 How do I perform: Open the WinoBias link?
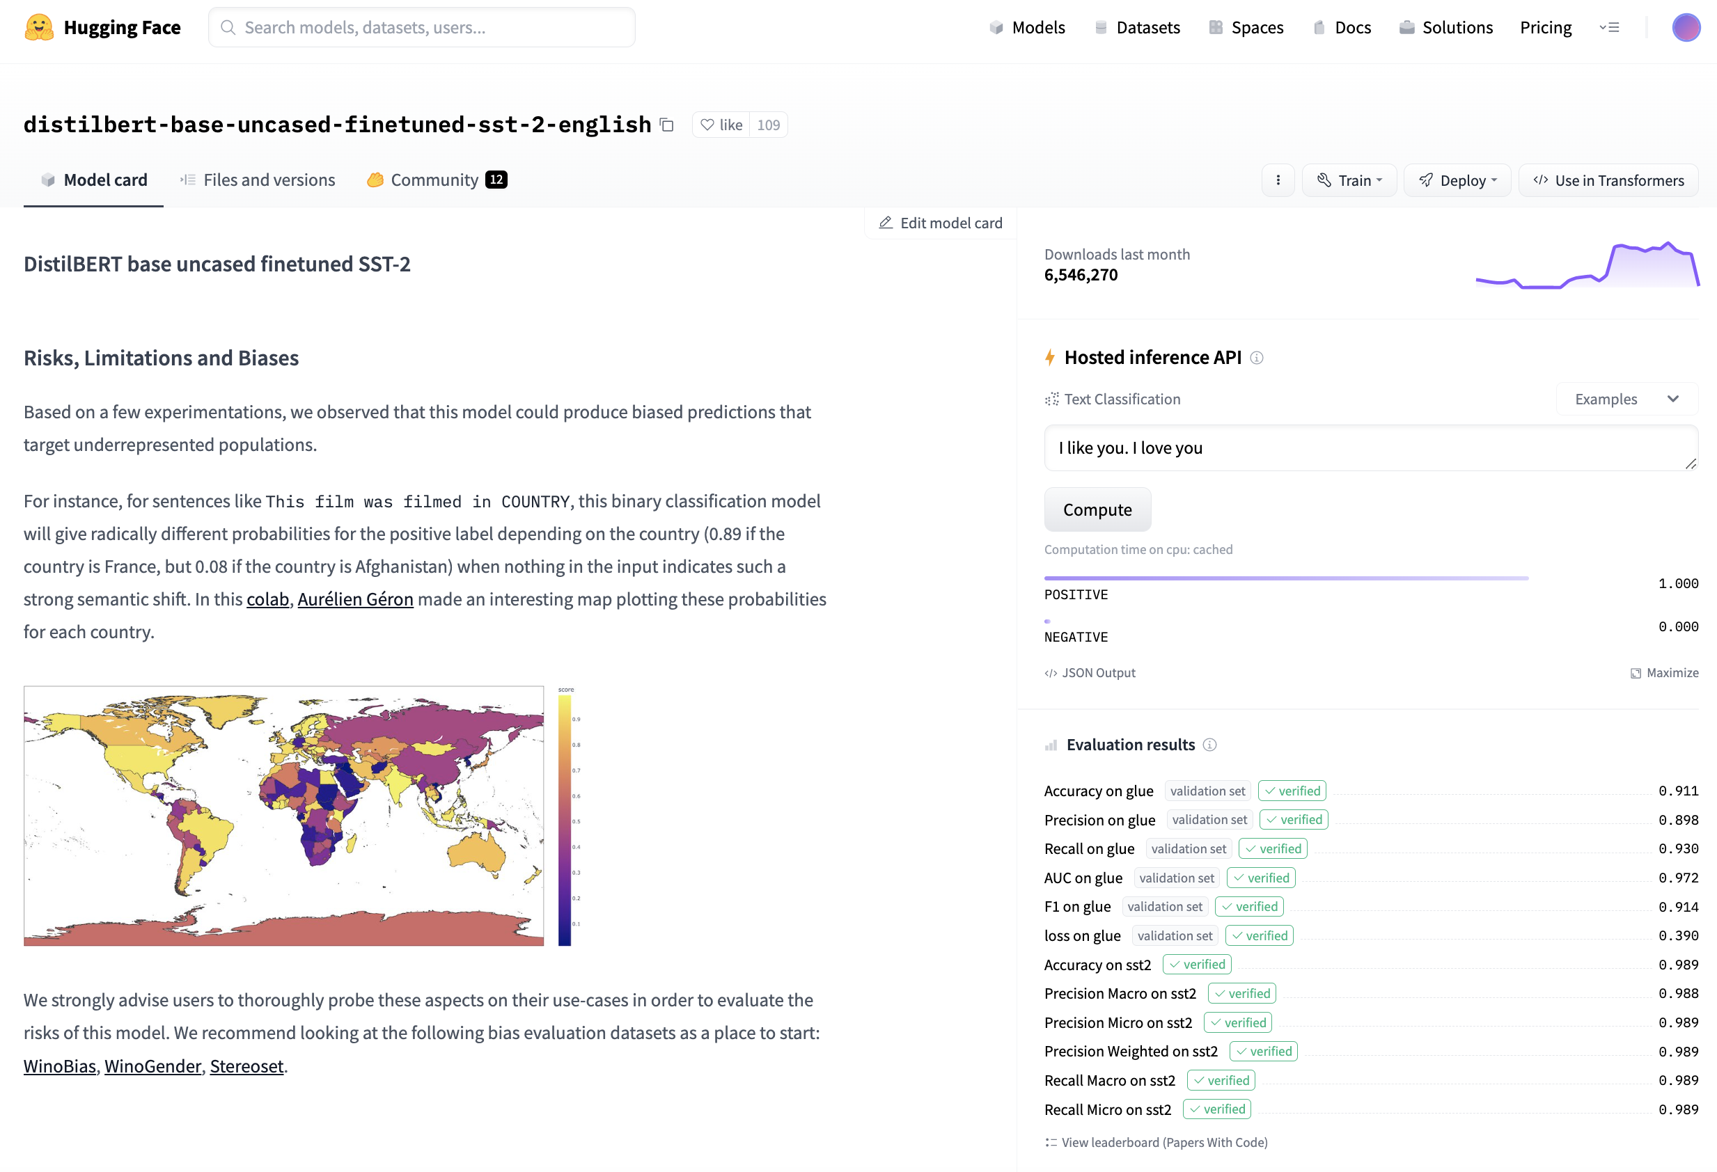coord(60,1066)
